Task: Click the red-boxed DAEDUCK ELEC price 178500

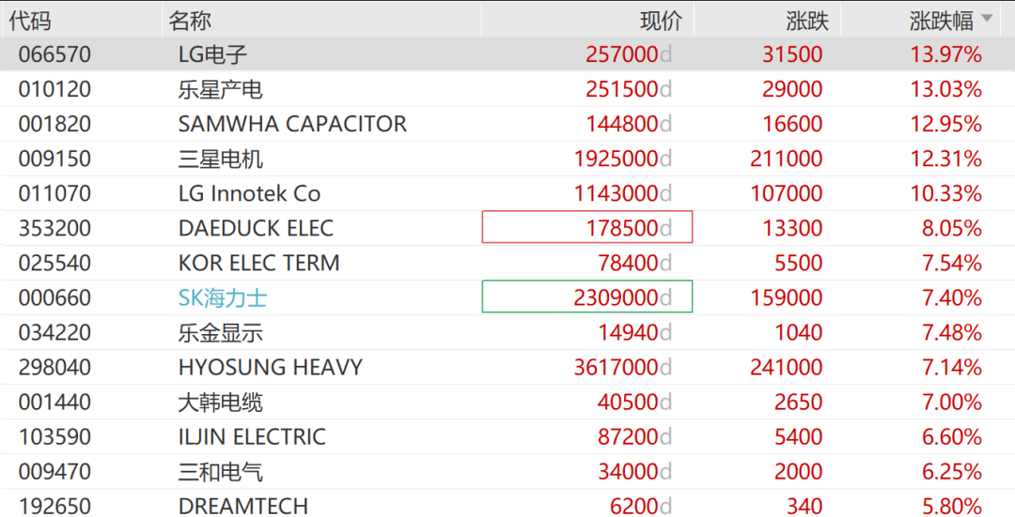Action: [x=587, y=227]
